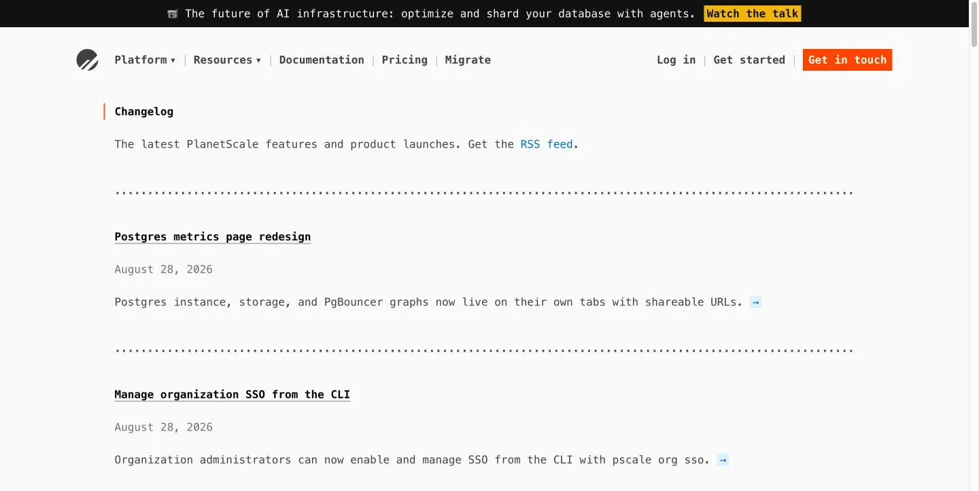
Task: Click the Organization administrators description text
Action: click(x=412, y=460)
